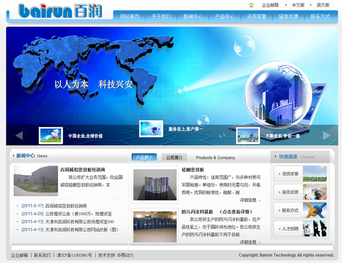The height and width of the screenshot is (263, 342).
Task: Open 网站首页 in the navigation bar
Action: click(x=129, y=17)
